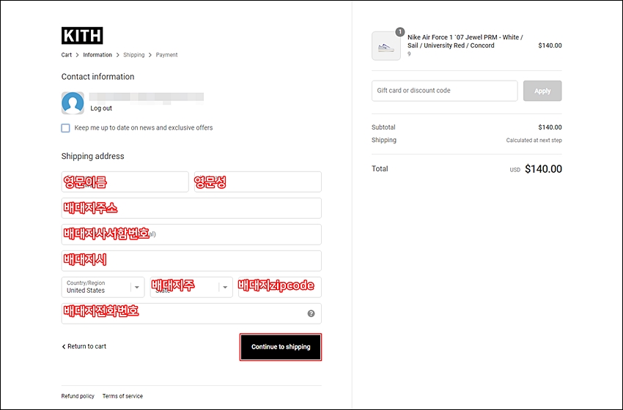Click the "Calculated at next step" text

tap(534, 140)
